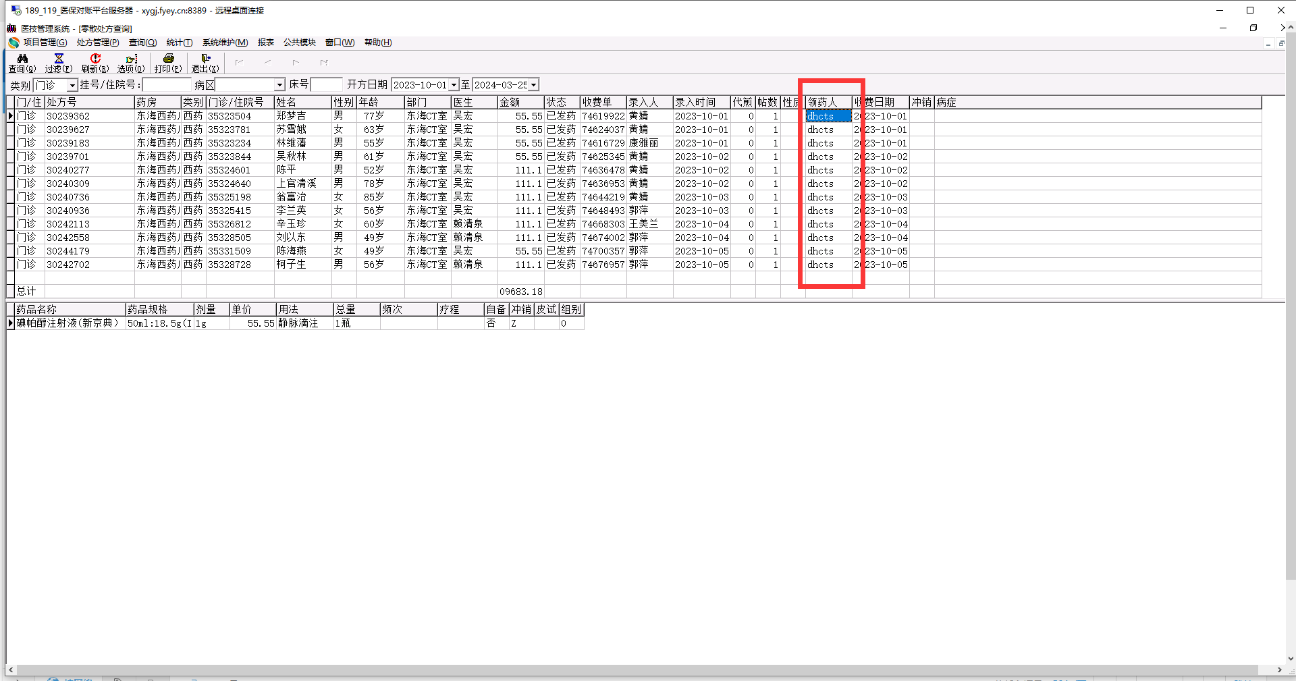
Task: Open the 项目管理(G) menu
Action: pos(45,43)
